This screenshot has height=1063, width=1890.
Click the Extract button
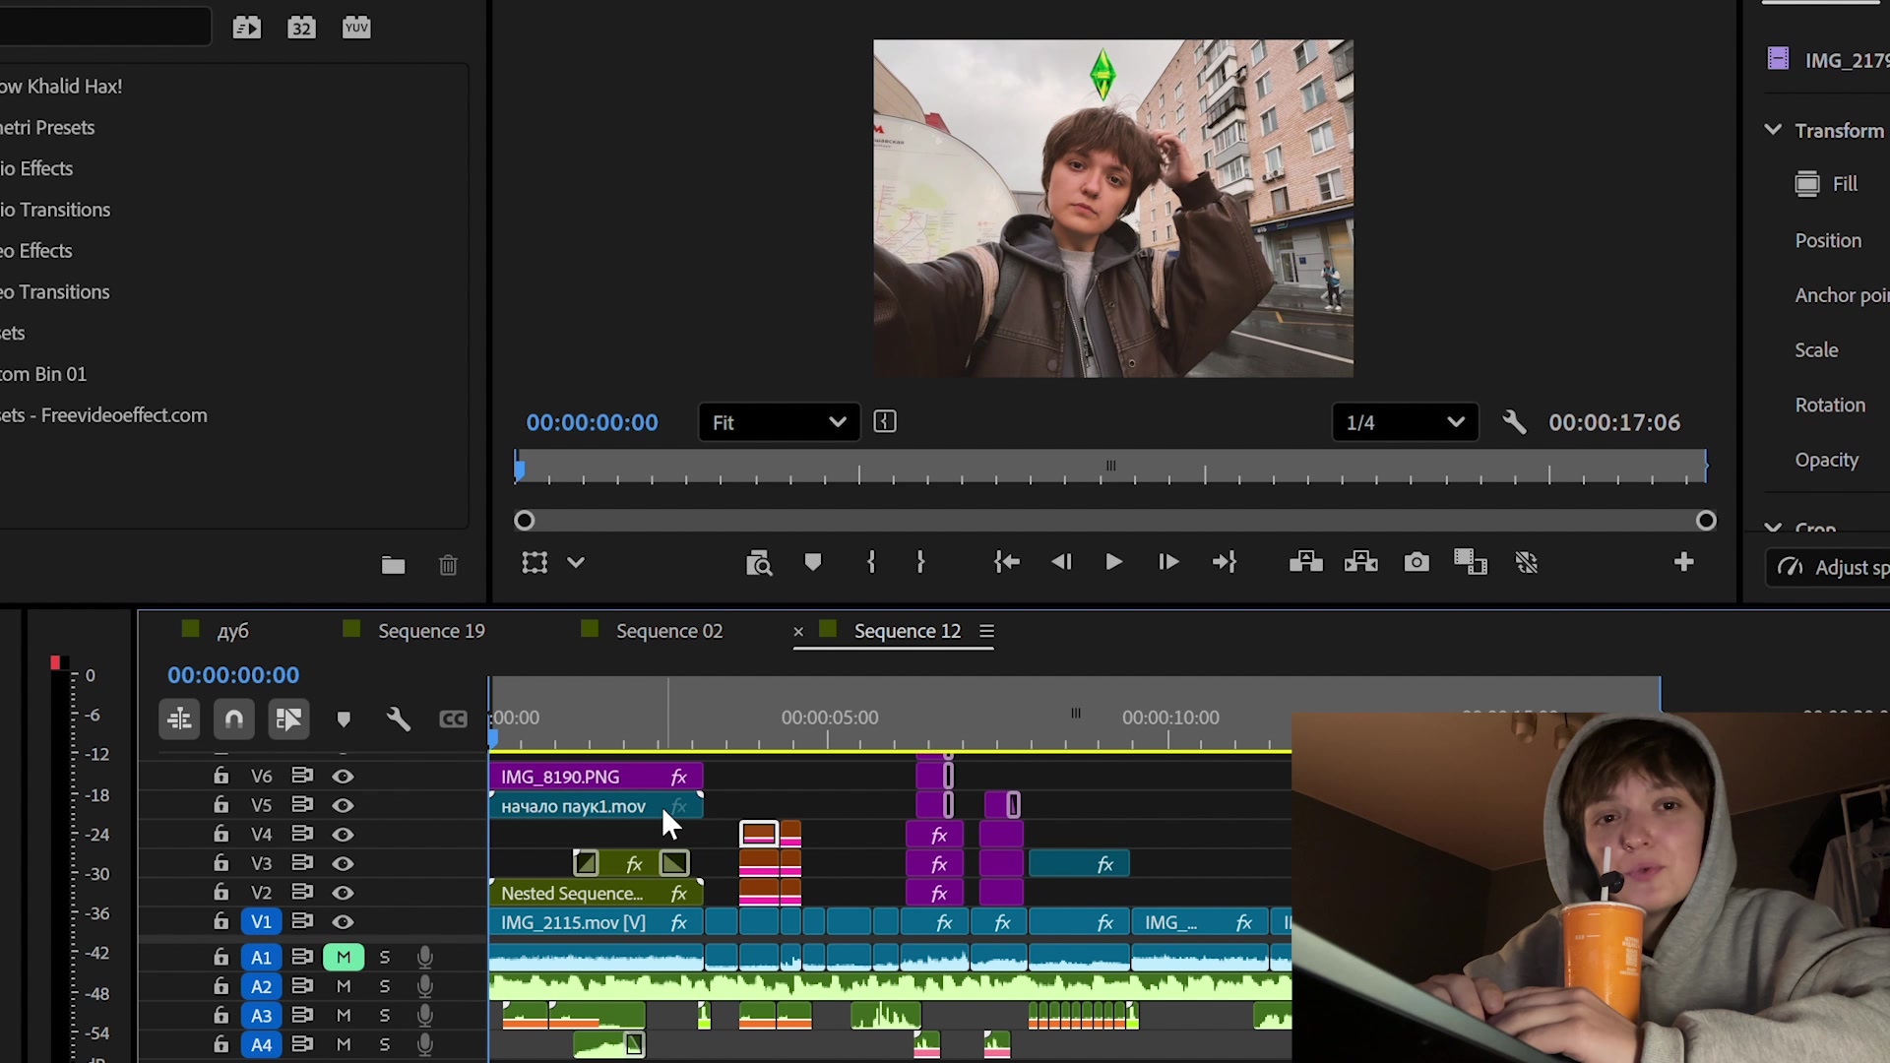pyautogui.click(x=1361, y=562)
